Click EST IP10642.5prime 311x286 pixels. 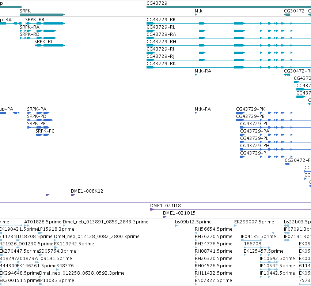277,259
